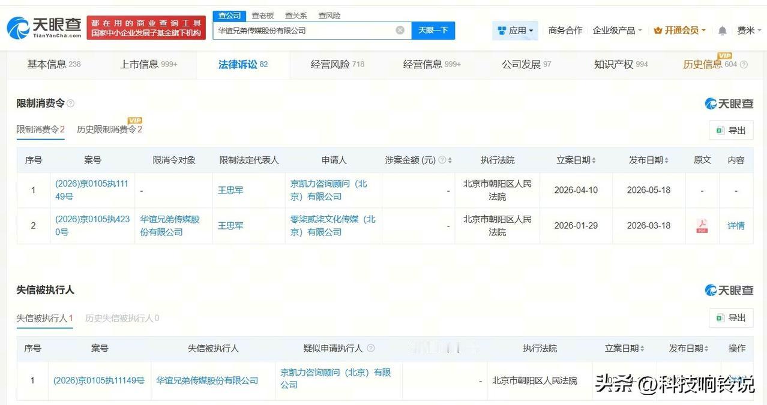Click 北京市朝阳区人民法院 in the 失信被执行人 table

pyautogui.click(x=534, y=380)
